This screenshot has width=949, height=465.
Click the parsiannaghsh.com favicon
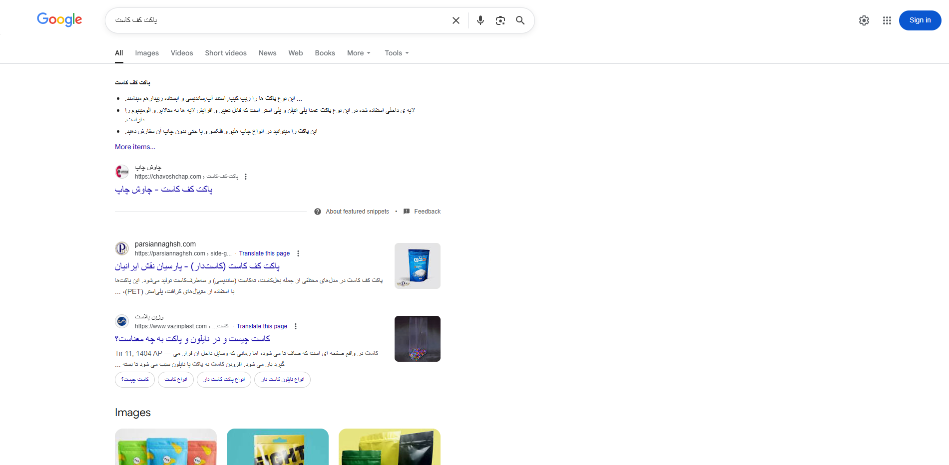122,248
